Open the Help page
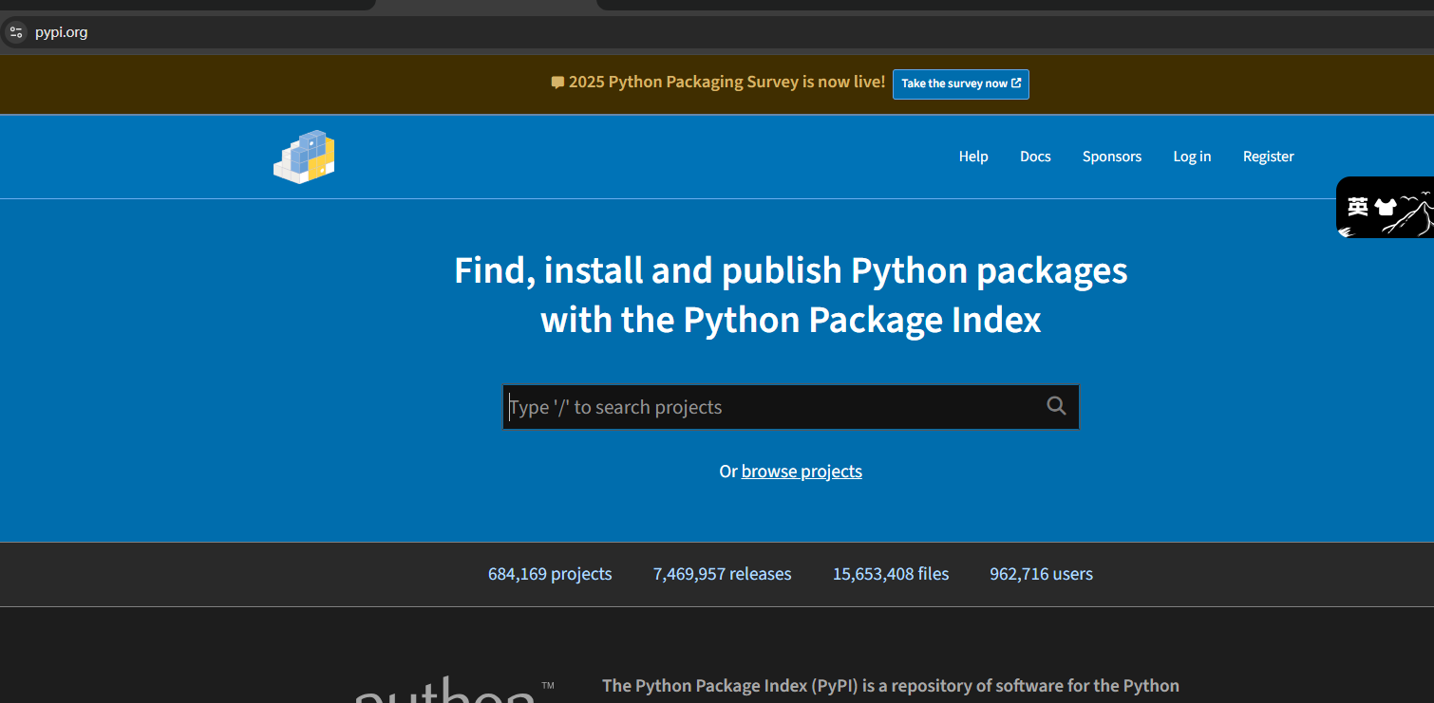This screenshot has height=703, width=1434. 973,157
